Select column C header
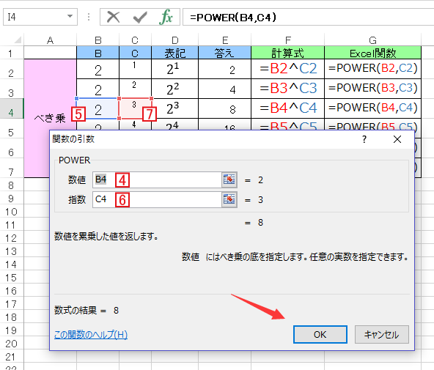This screenshot has height=370, width=434. coord(135,40)
